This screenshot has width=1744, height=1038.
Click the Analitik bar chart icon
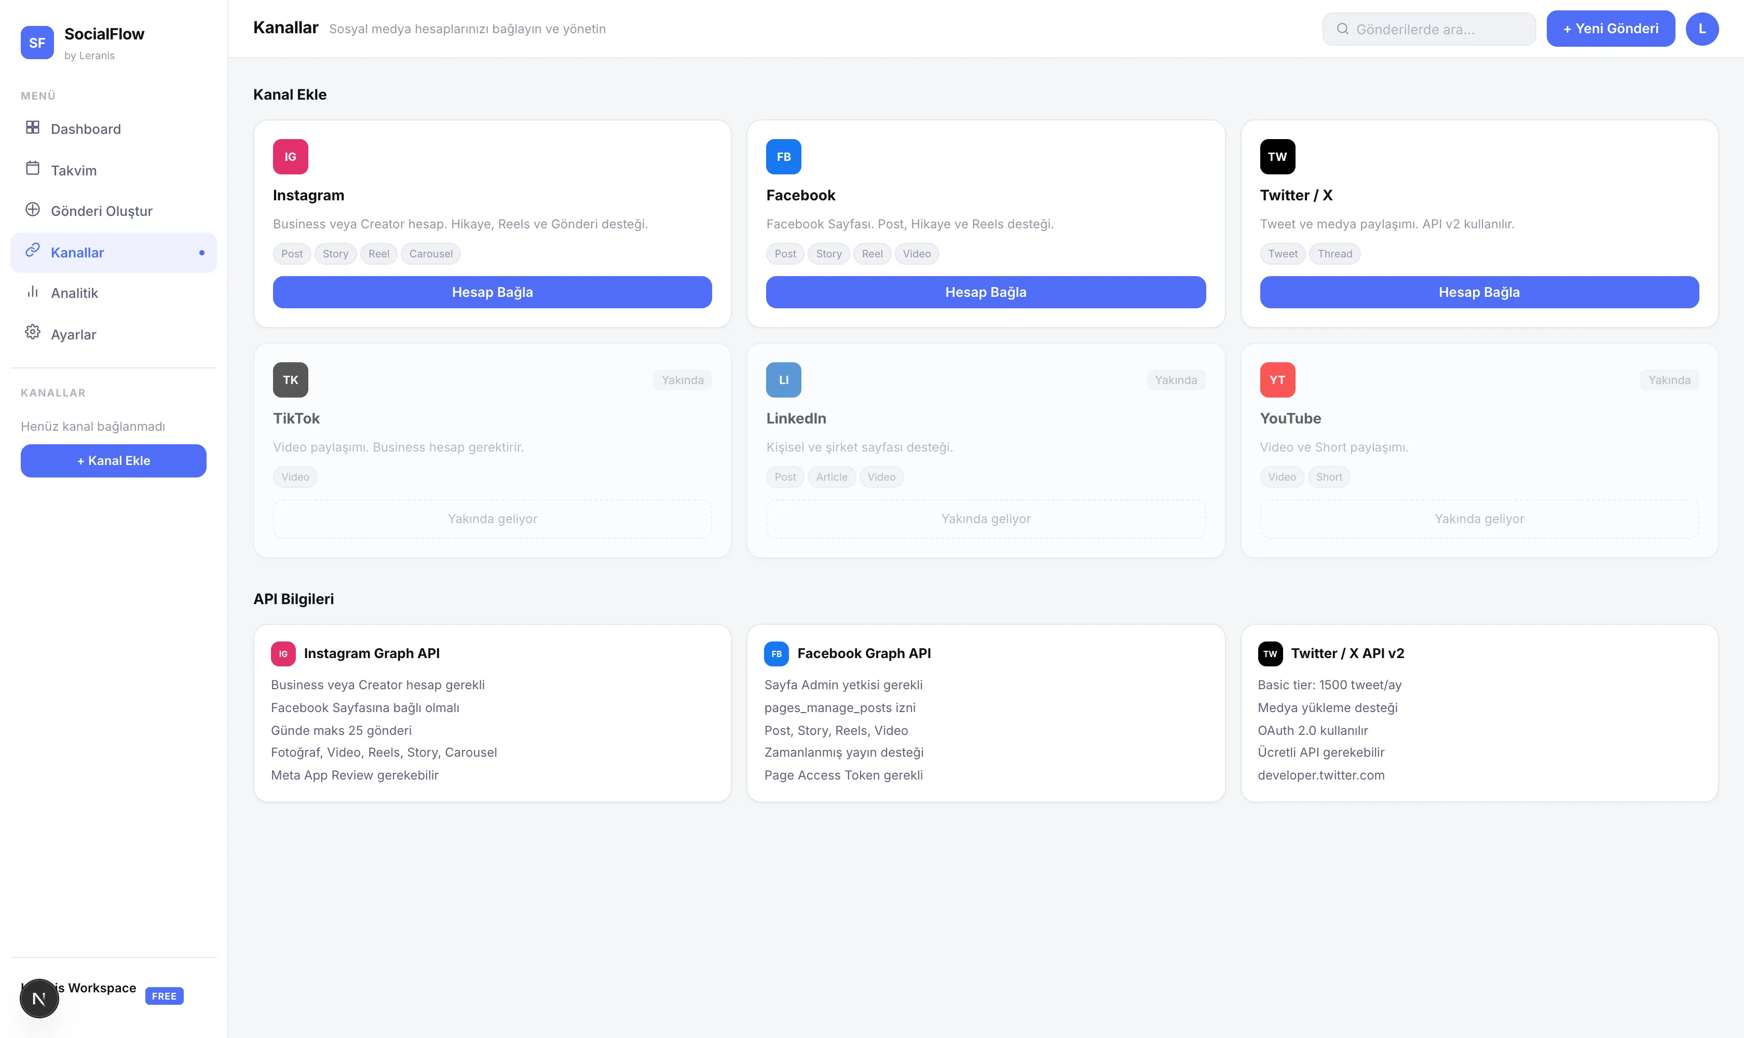point(33,291)
